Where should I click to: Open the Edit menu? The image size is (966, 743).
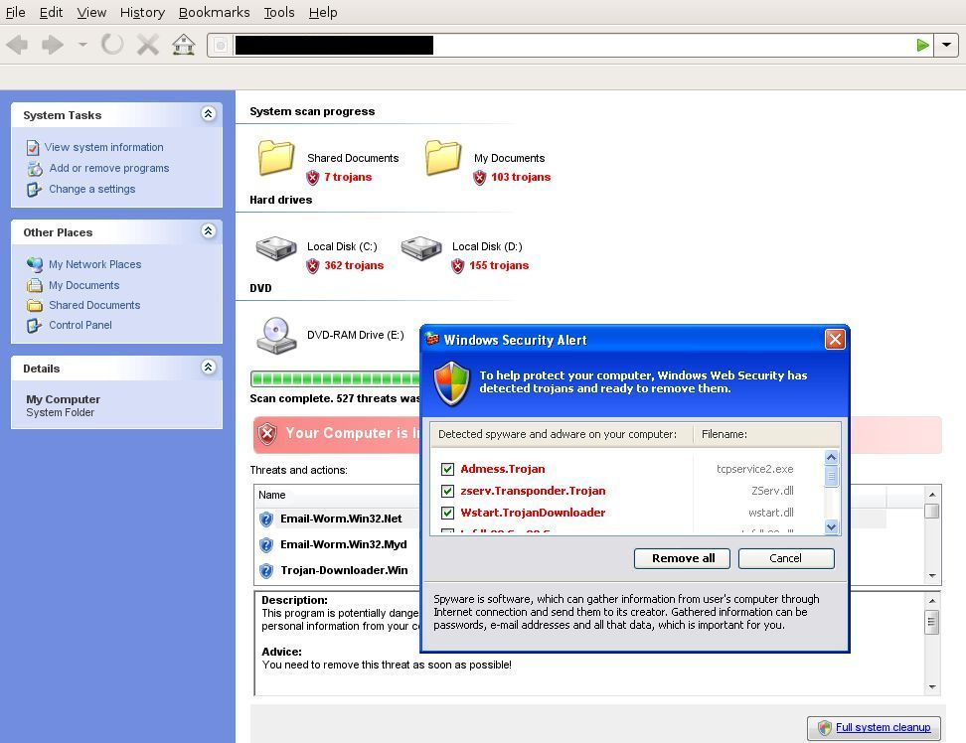(51, 12)
